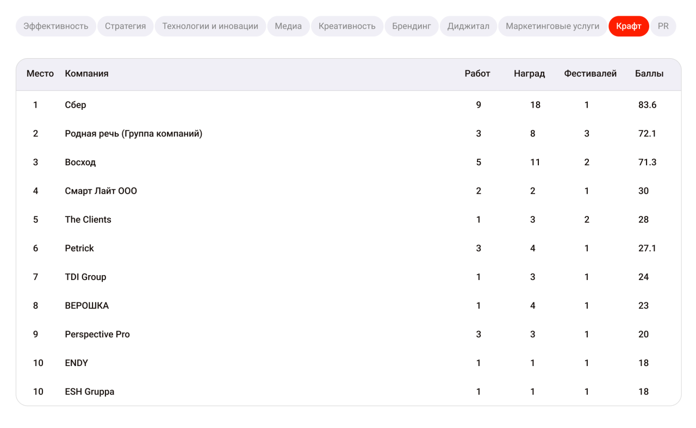696x428 pixels.
Task: Switch to the PR tab
Action: coord(663,26)
